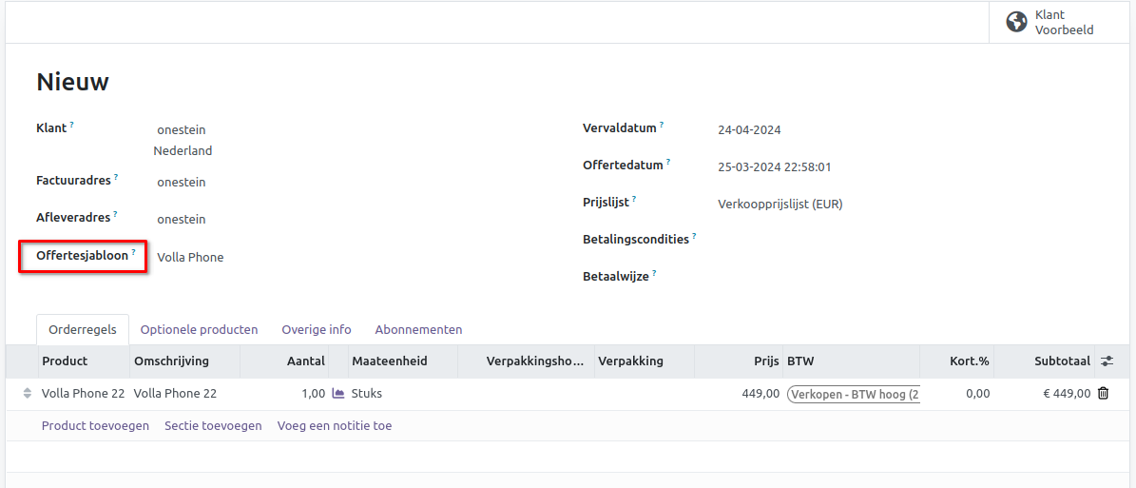Click help tooltip next to Betalingscondities
1136x488 pixels.
pyautogui.click(x=694, y=236)
